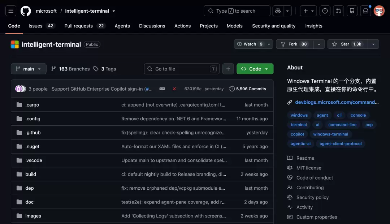Open the Pull requests tab
This screenshot has width=390, height=224.
pos(85,26)
